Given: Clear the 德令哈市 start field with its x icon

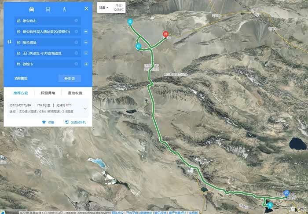Looking at the screenshot, I should coord(76,21).
